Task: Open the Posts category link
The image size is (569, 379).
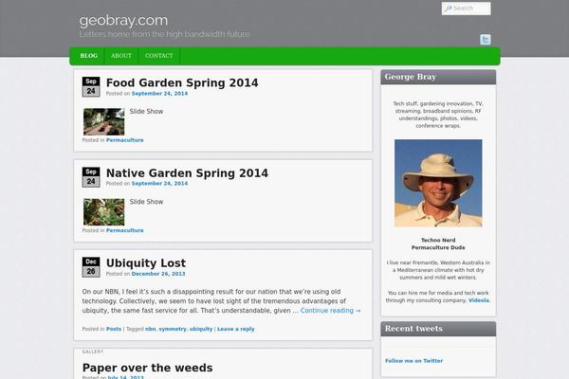Action: tap(114, 329)
